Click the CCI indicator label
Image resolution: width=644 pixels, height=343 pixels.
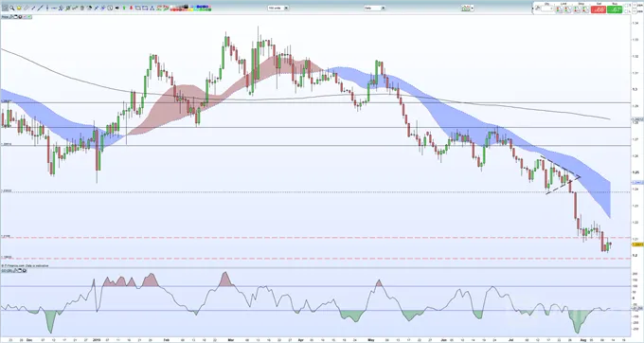tap(7, 271)
